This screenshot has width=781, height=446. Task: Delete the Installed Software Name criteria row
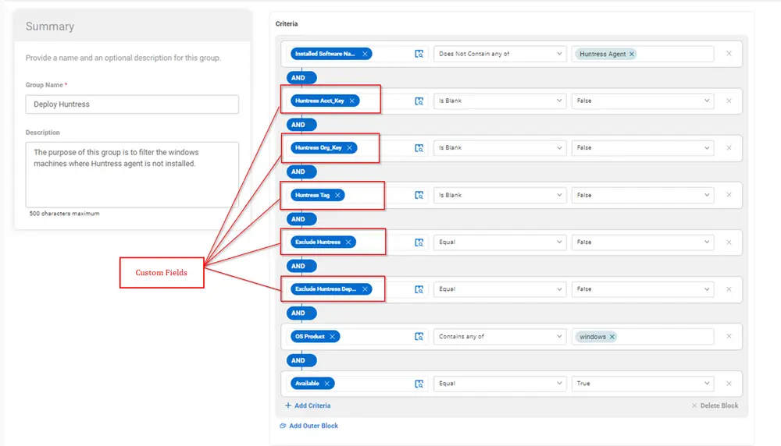[729, 54]
